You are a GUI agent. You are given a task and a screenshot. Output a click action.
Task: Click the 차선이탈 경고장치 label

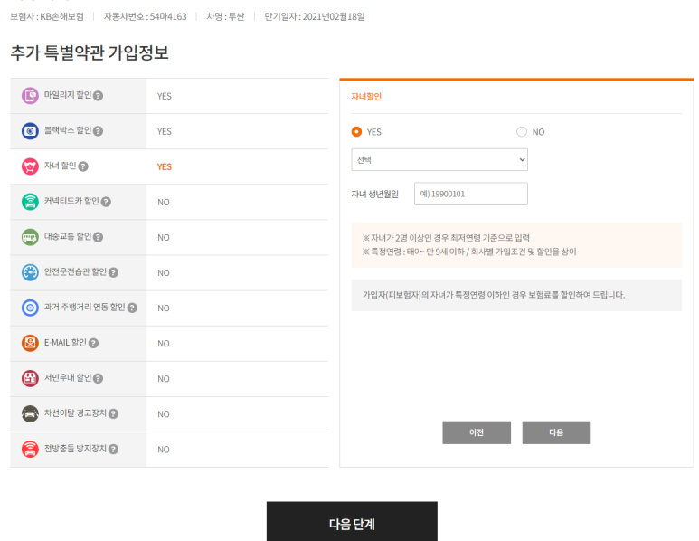click(75, 413)
